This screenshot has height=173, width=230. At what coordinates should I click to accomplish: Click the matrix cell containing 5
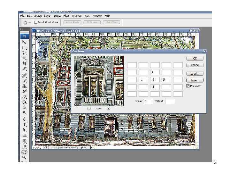tap(166, 79)
